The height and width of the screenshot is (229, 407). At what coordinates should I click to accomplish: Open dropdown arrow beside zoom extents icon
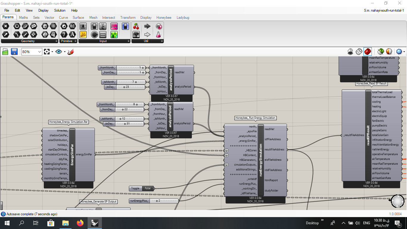52,52
